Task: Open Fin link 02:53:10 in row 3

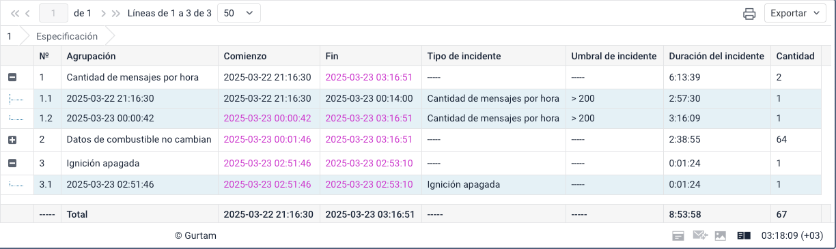Action: click(369, 164)
